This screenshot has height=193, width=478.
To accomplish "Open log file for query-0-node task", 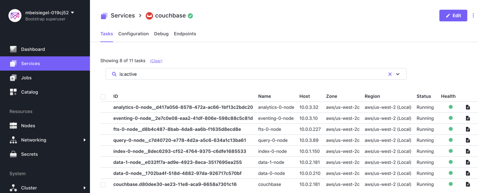I will [468, 140].
